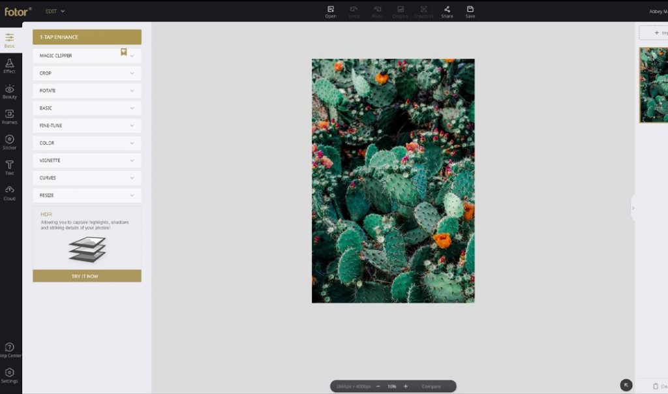Click the fotor logo
Screen dimensions: 668x394
tap(18, 12)
